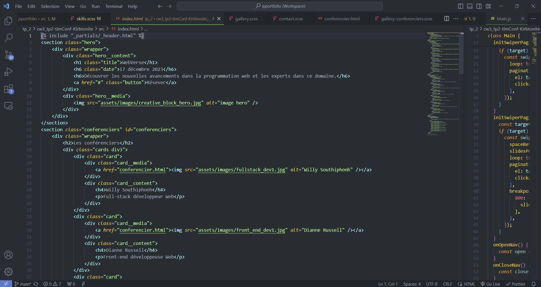Navigate back with the left arrow
The width and height of the screenshot is (541, 287).
(160, 6)
